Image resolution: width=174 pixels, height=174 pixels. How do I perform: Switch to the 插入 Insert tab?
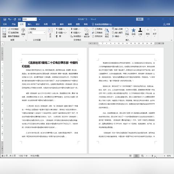click(x=30, y=24)
